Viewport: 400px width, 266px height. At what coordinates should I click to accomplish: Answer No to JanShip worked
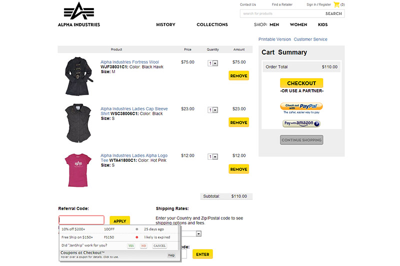pos(143,246)
